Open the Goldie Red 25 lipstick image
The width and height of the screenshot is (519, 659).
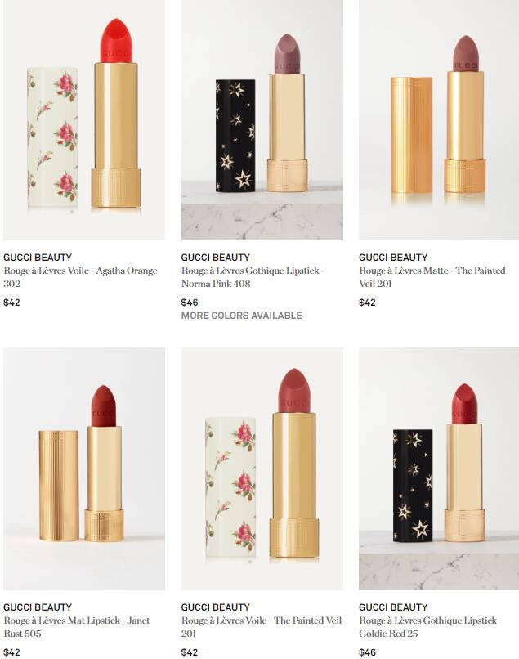[x=439, y=468]
